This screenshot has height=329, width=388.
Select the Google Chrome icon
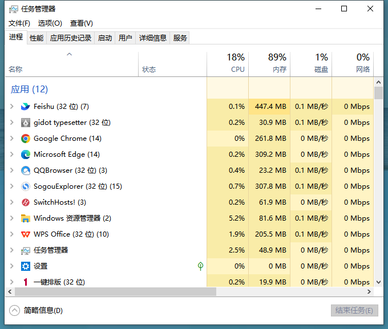click(26, 139)
